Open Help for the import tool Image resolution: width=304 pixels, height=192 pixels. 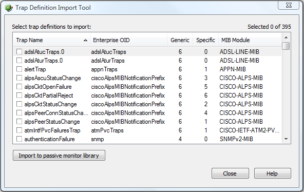click(272, 174)
